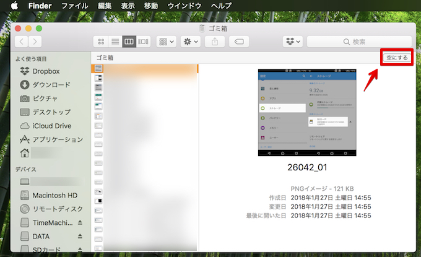Screen dimensions: 421x257
Task: Open アプリケーション in the sidebar
Action: coord(58,139)
